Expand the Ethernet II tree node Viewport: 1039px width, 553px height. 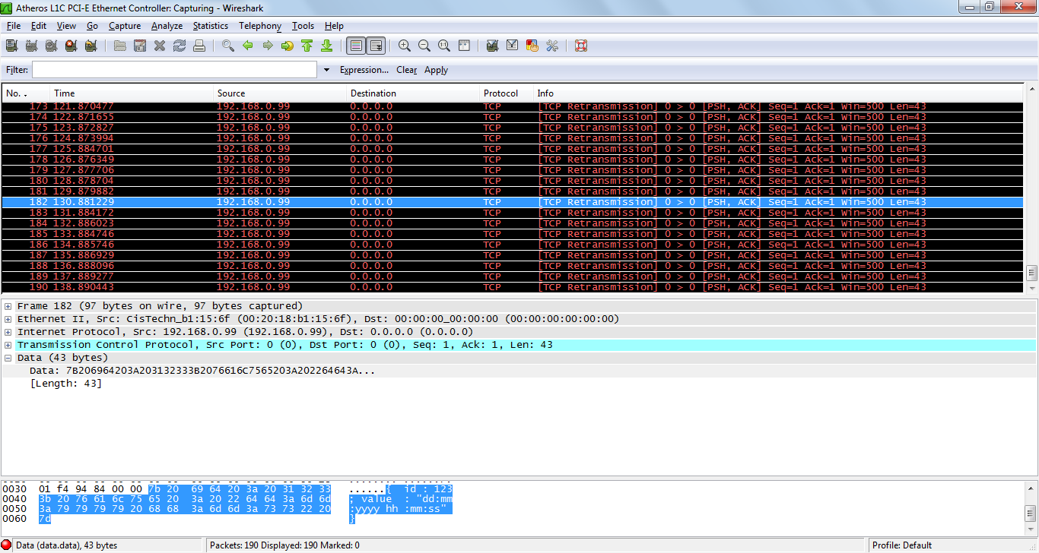pyautogui.click(x=8, y=319)
